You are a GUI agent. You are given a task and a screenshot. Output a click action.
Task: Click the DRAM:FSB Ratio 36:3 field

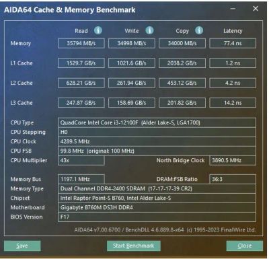click(233, 179)
